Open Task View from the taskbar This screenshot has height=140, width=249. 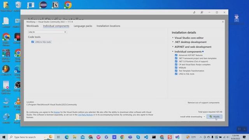point(58,137)
